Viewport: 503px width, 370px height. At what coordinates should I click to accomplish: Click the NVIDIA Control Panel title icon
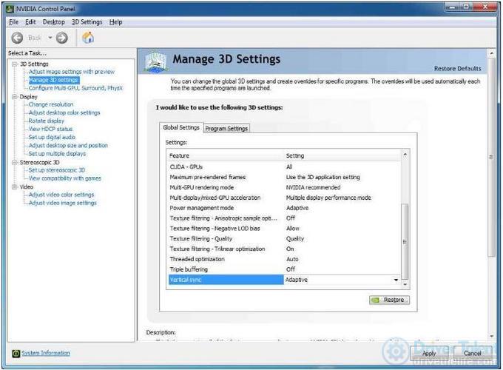pos(10,9)
